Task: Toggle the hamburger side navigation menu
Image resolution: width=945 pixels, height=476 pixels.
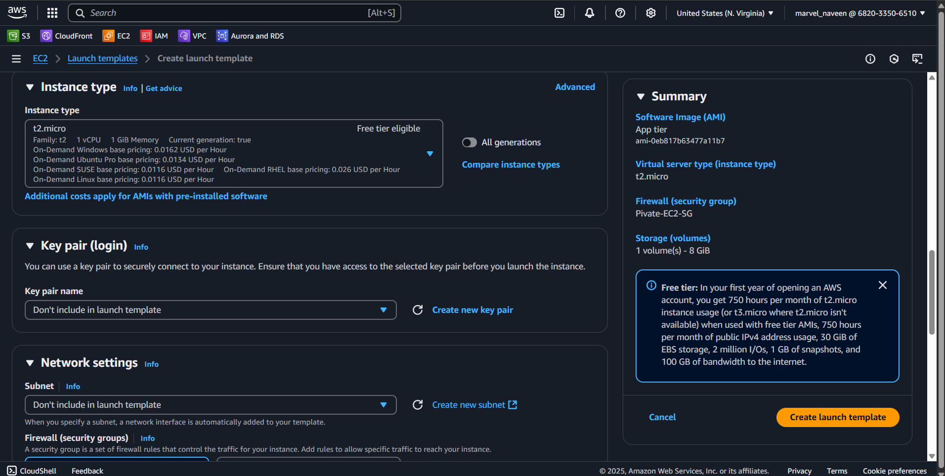Action: click(x=16, y=59)
